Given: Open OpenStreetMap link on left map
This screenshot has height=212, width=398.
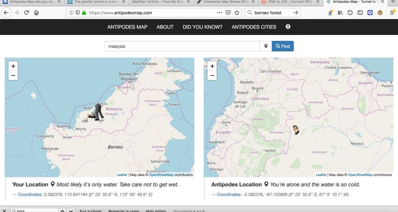Looking at the screenshot, I should (161, 175).
